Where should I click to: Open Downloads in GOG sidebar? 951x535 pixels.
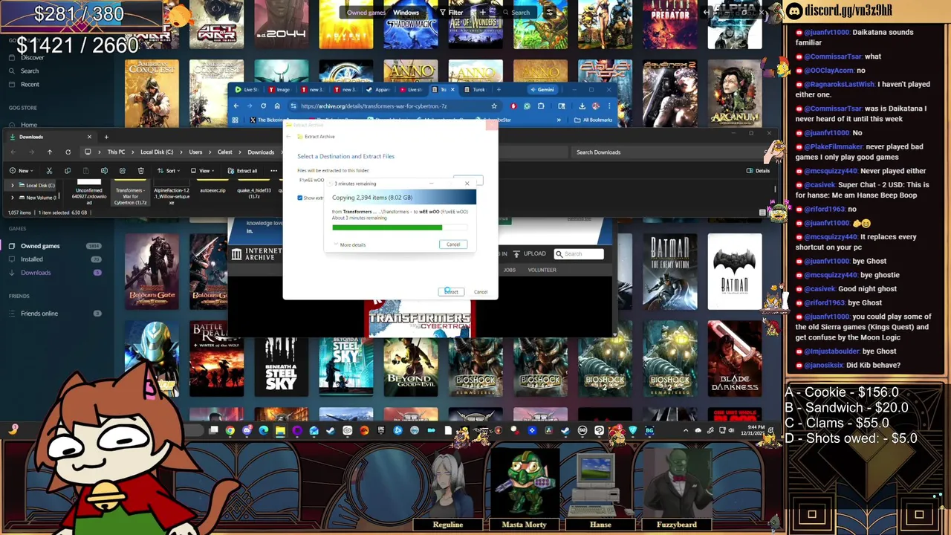click(36, 273)
